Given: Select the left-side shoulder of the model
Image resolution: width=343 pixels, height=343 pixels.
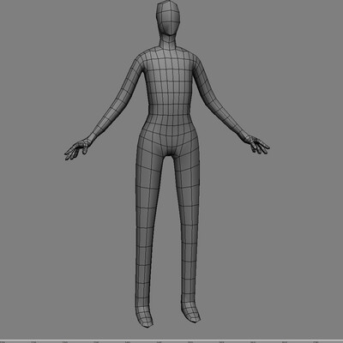Looking at the screenshot, I should 140,59.
